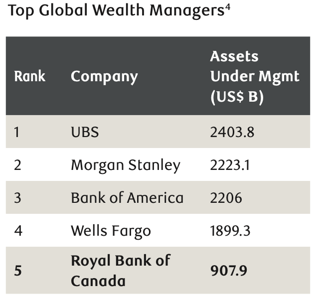The height and width of the screenshot is (304, 319).
Task: Click the Assets Under Mgmt column header
Action: (254, 76)
